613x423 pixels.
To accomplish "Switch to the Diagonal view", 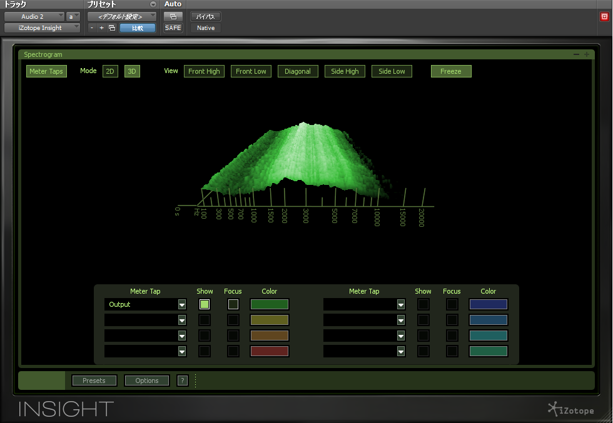I will click(x=298, y=71).
